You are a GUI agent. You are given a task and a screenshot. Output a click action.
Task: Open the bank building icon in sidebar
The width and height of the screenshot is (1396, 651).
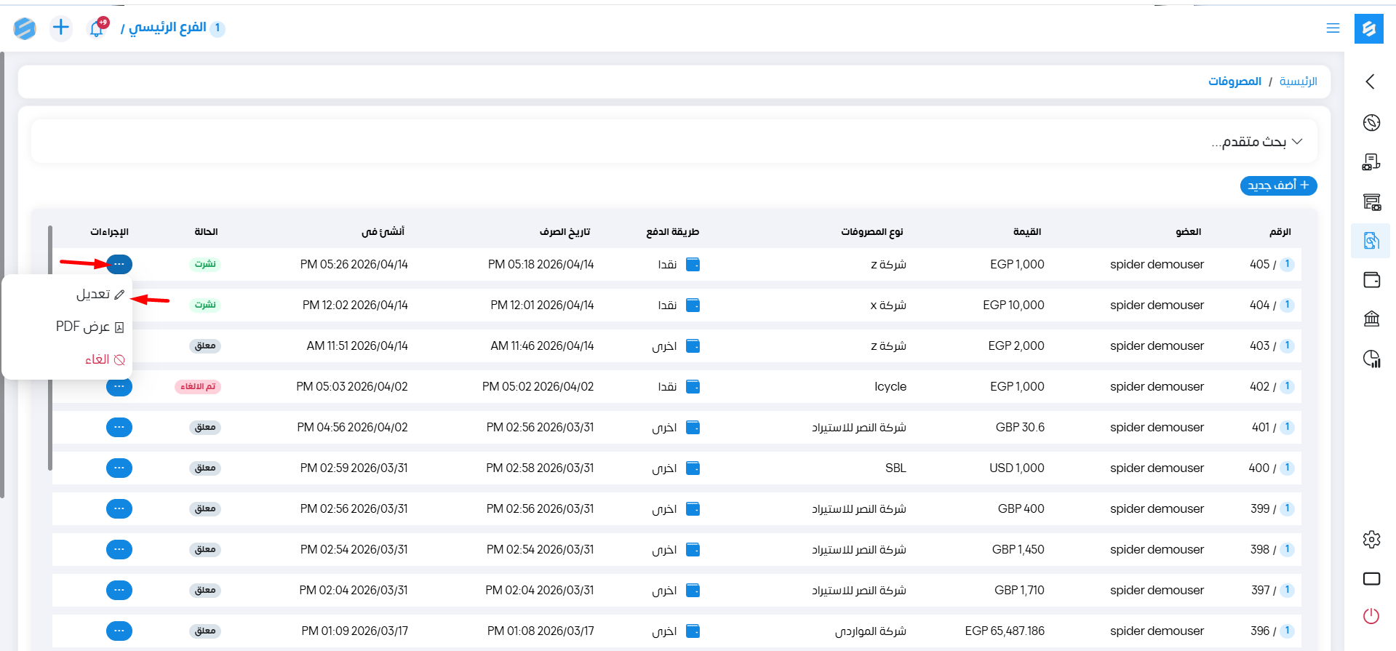pos(1371,319)
